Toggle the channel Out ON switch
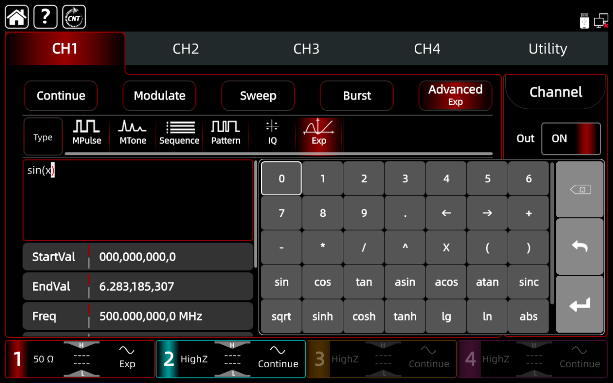 (571, 139)
